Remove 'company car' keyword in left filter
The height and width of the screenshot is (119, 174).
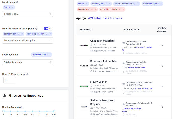click(x=22, y=34)
